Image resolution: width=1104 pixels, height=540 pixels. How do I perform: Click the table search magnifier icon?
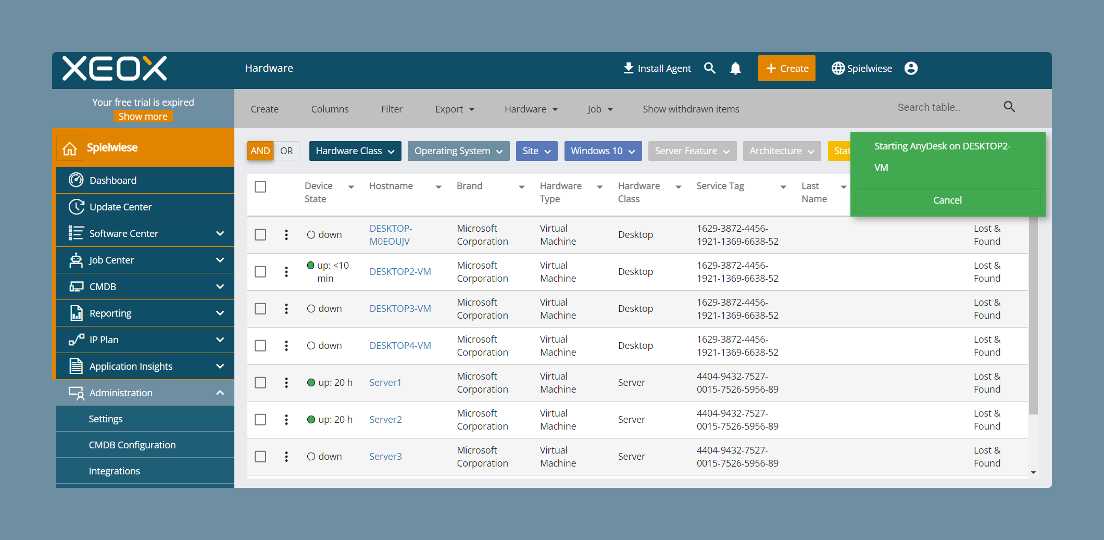(x=1009, y=107)
